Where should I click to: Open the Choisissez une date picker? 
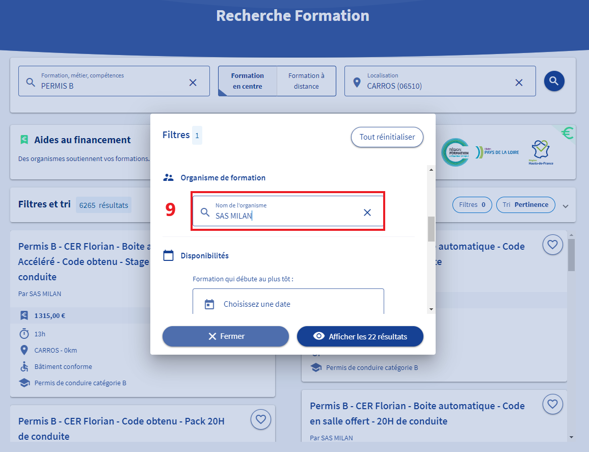pos(288,304)
